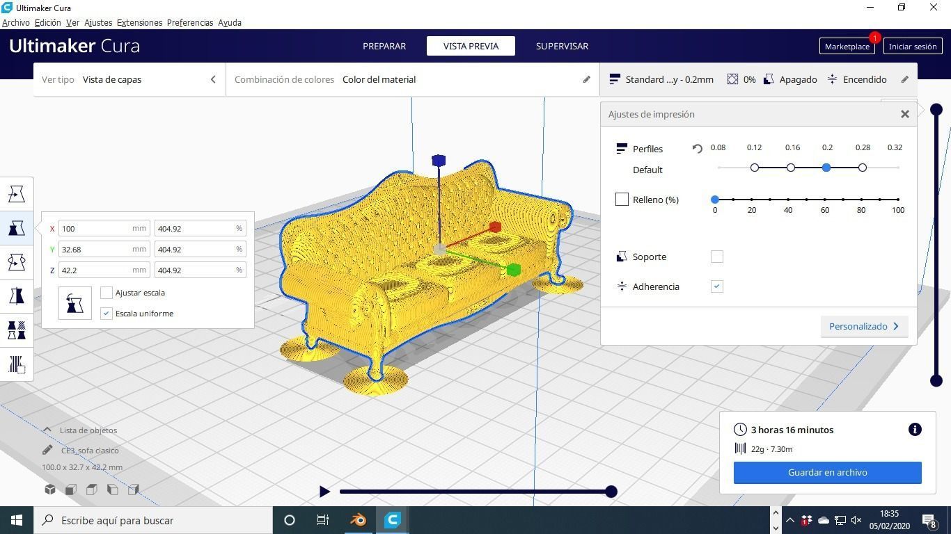The width and height of the screenshot is (951, 534).
Task: Select the 0.12 profile point on the slider
Action: tap(755, 168)
